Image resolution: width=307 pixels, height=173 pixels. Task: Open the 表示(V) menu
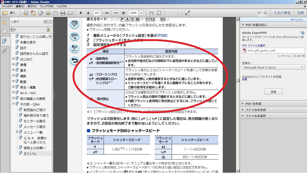tap(32, 6)
